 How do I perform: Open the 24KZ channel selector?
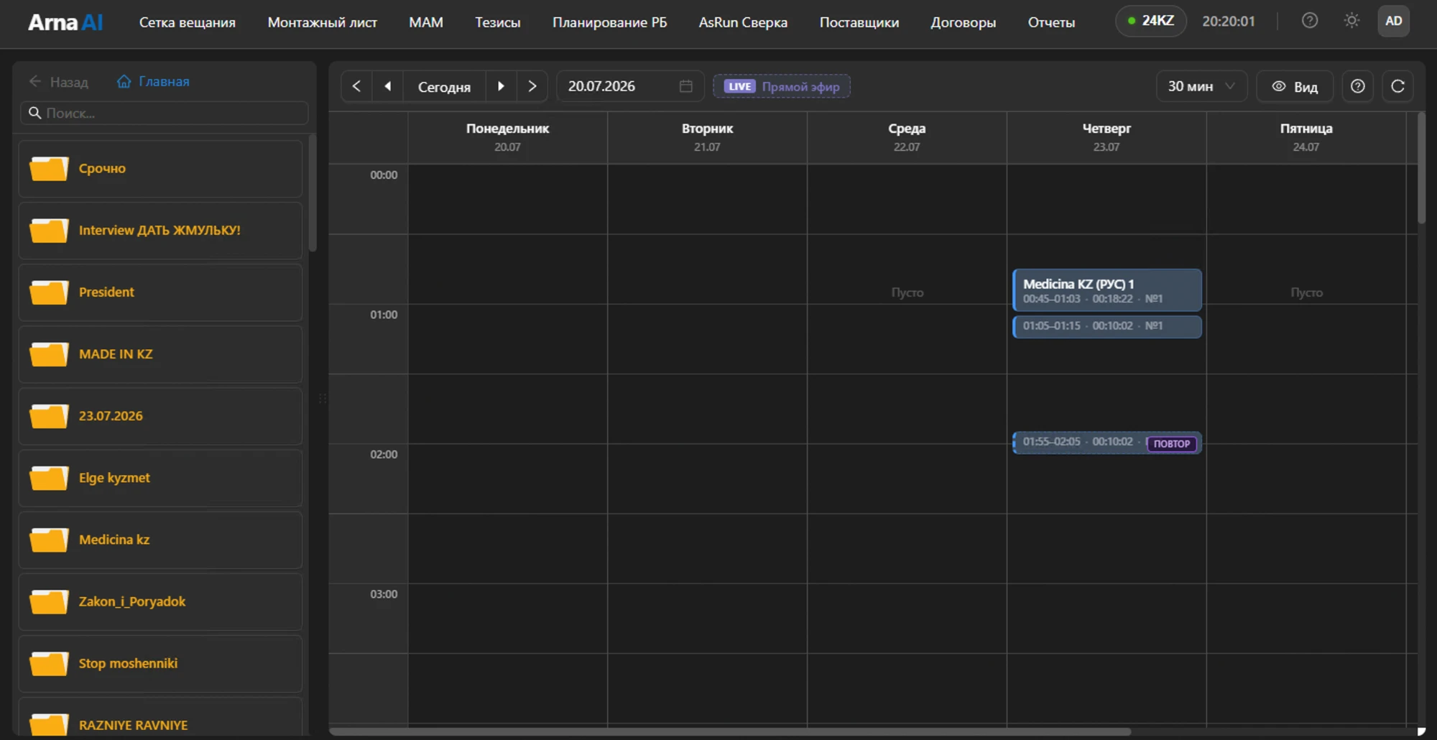point(1151,21)
